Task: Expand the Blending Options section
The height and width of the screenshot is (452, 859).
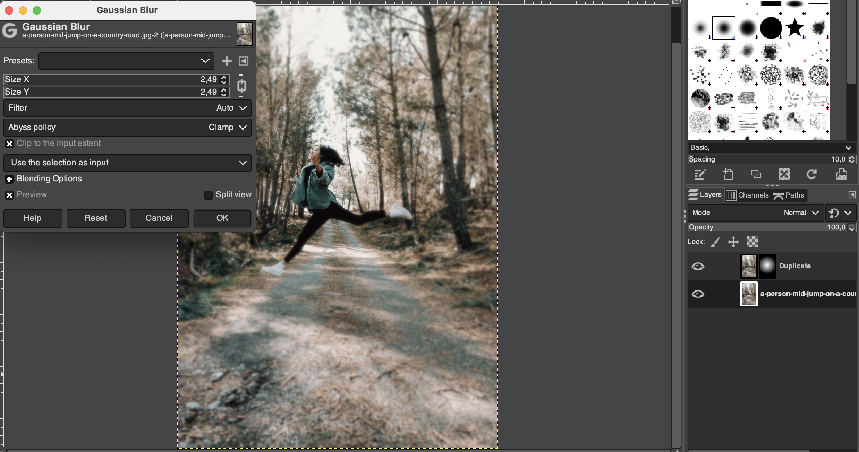Action: point(9,179)
